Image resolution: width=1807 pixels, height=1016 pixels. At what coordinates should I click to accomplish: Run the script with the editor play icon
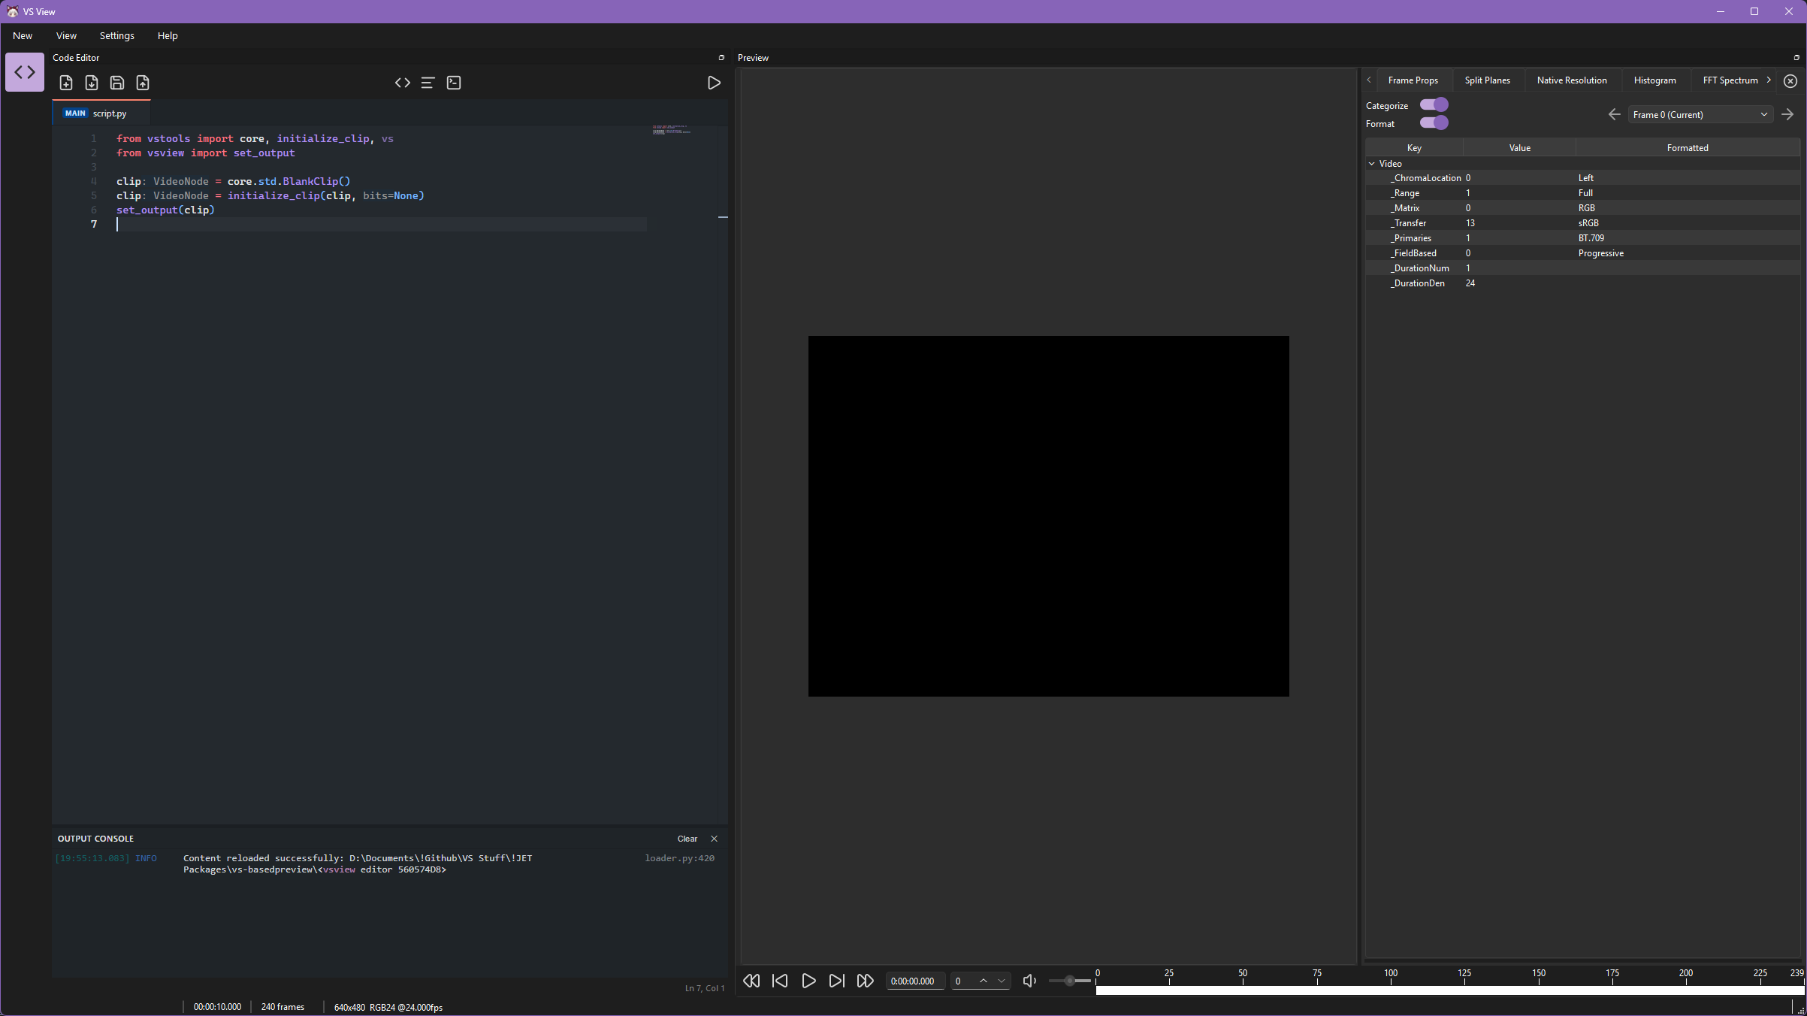tap(714, 83)
